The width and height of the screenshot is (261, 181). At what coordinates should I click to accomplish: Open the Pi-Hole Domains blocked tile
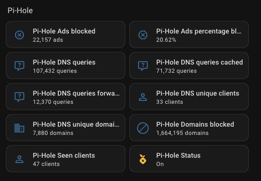click(x=189, y=128)
